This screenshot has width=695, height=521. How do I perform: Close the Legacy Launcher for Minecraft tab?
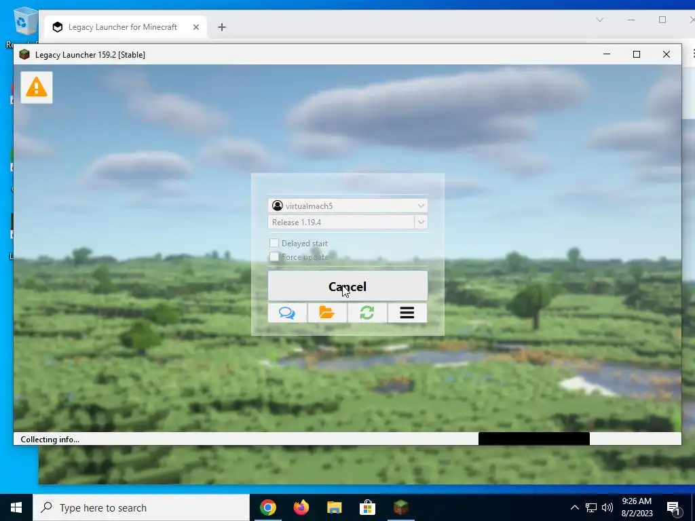pyautogui.click(x=196, y=27)
